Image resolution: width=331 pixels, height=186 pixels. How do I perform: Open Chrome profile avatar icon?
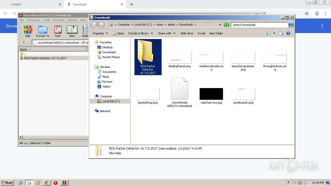(x=317, y=13)
